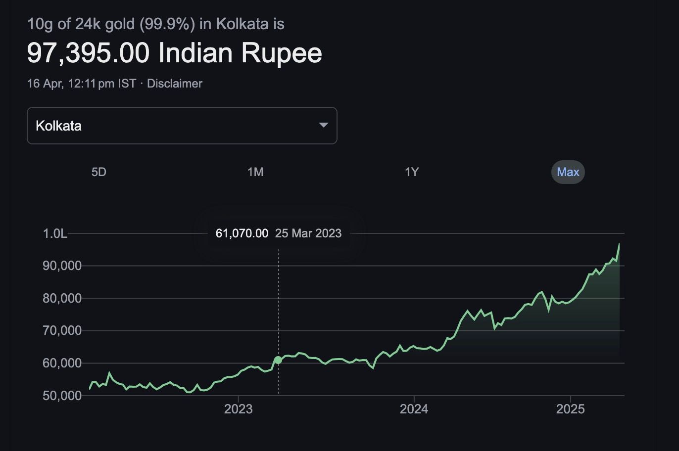Click the dropdown arrow caret icon
The width and height of the screenshot is (679, 451).
pos(323,125)
